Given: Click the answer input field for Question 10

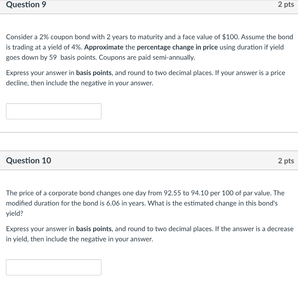Looking at the screenshot, I should click(54, 267).
